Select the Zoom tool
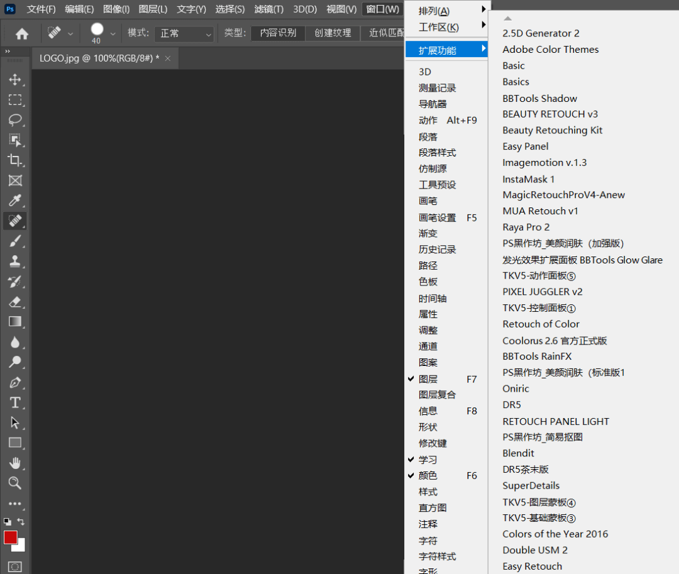This screenshot has width=679, height=574. click(x=15, y=483)
